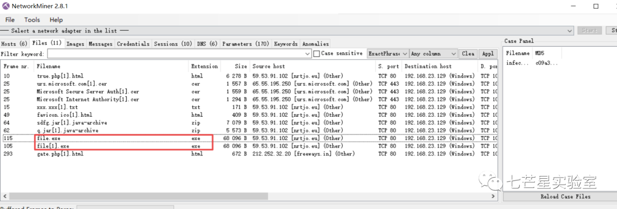This screenshot has height=209, width=617.
Task: Click the Case Panel MD5 column header
Action: pyautogui.click(x=547, y=54)
